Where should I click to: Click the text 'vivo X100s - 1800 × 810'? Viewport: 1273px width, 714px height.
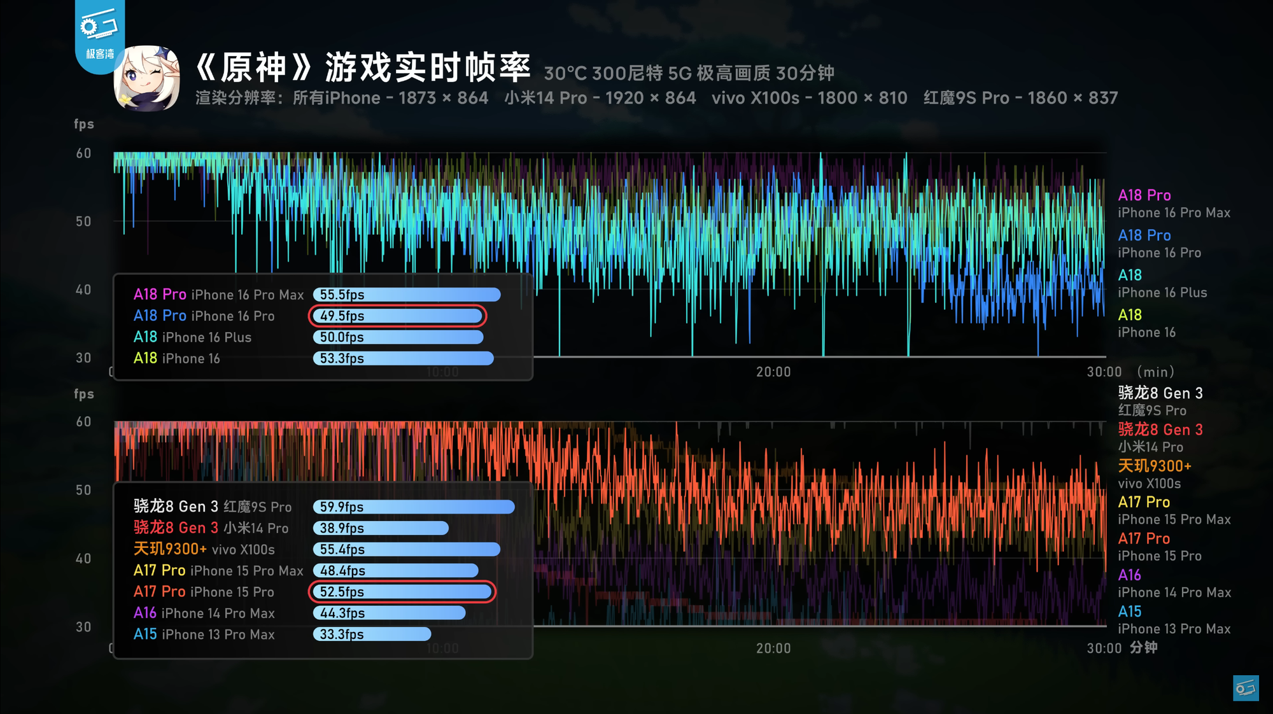click(x=809, y=98)
